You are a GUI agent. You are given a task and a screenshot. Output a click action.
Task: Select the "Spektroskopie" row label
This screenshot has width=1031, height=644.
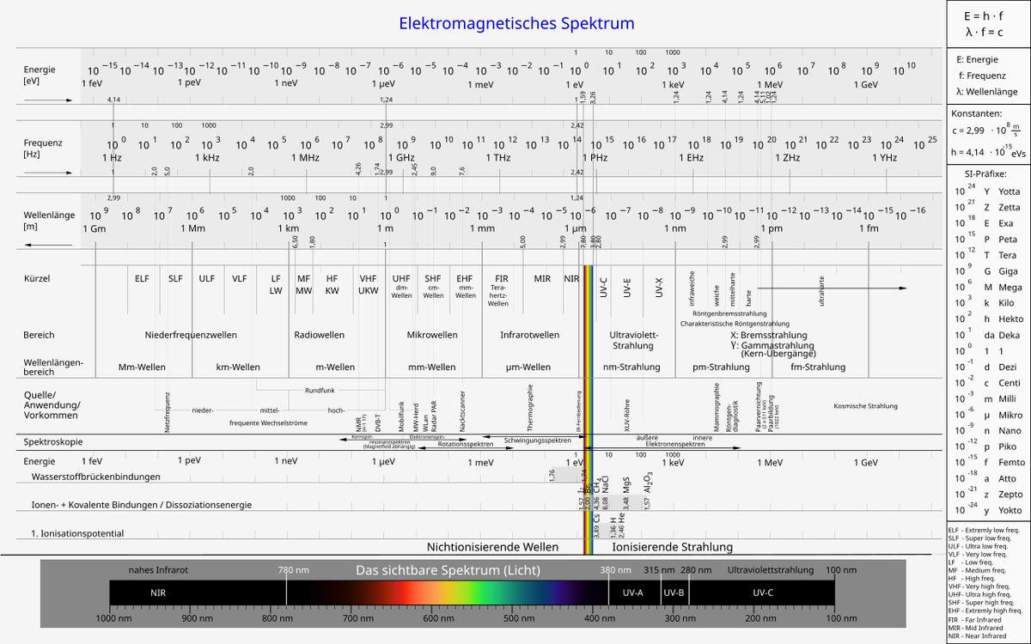click(x=52, y=441)
